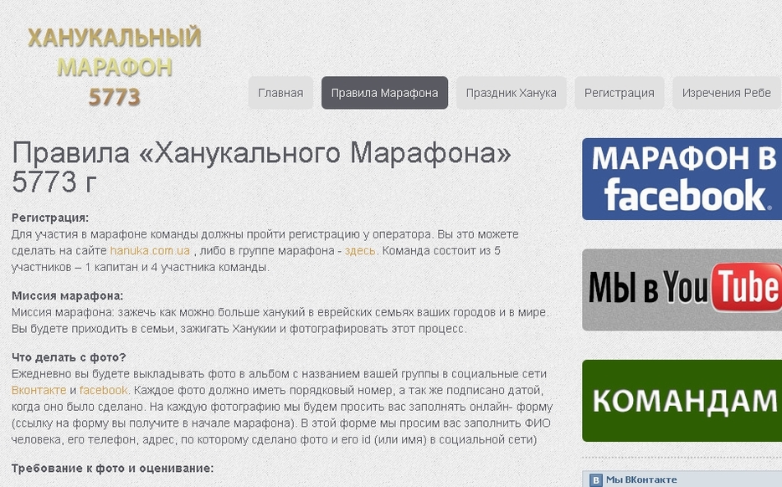Open the Изречения Ребе tab
Viewport: 782px width, 487px height.
point(726,93)
